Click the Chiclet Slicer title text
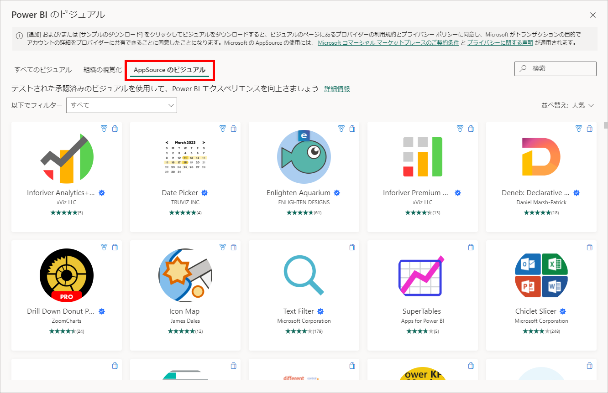This screenshot has height=393, width=608. (536, 311)
